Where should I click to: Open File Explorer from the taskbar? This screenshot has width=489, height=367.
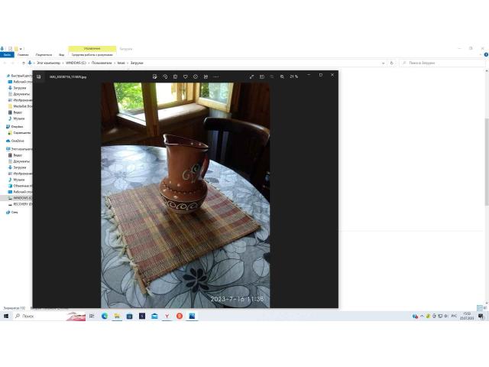(x=117, y=316)
